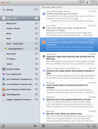
Task: Click TUAW article favicon
Action: coord(44,14)
